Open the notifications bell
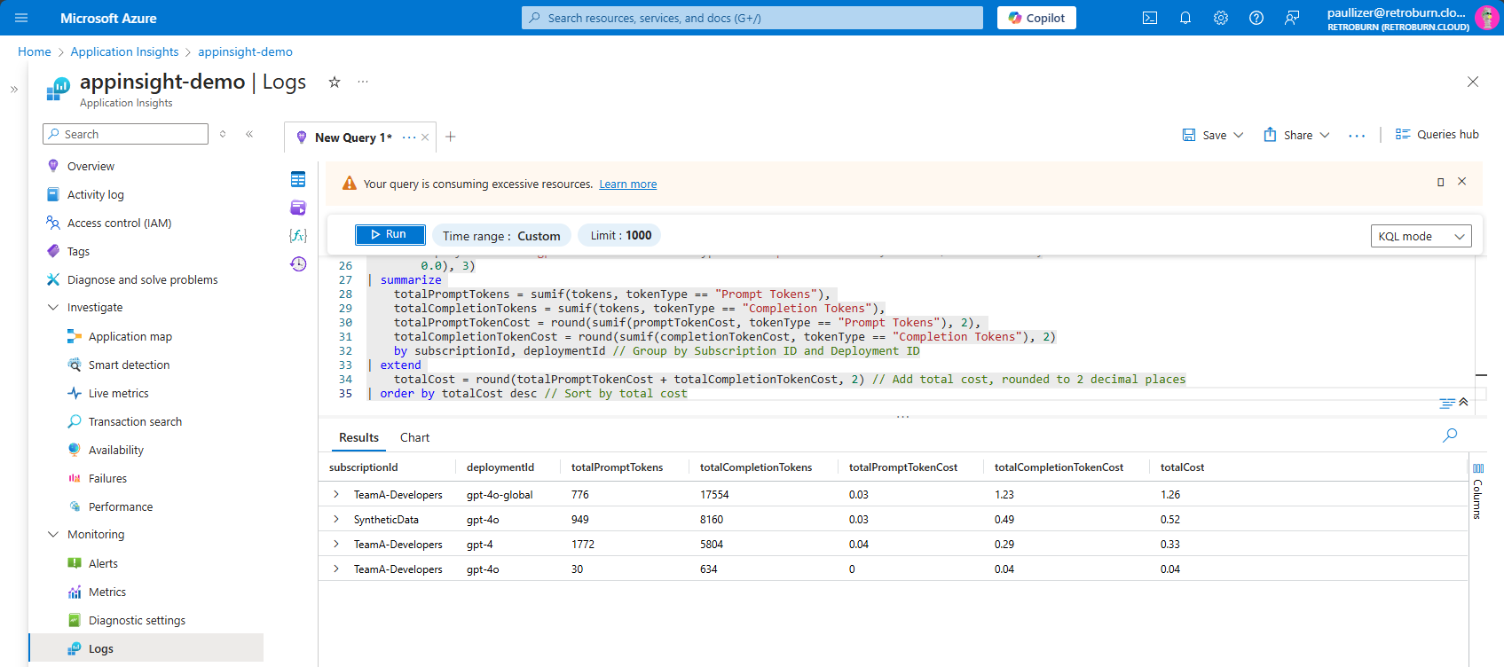The image size is (1504, 667). click(1185, 18)
